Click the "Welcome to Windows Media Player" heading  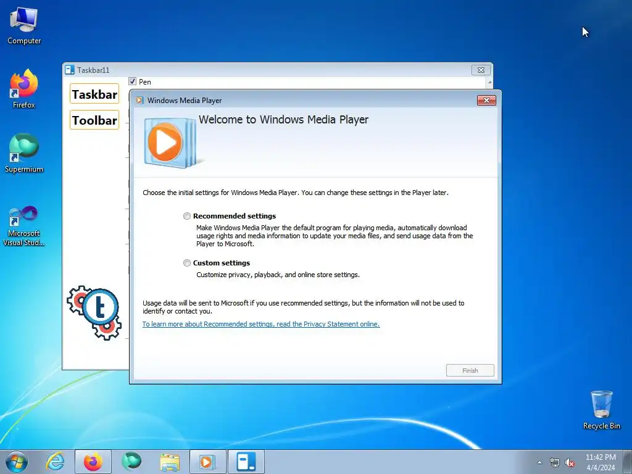283,120
